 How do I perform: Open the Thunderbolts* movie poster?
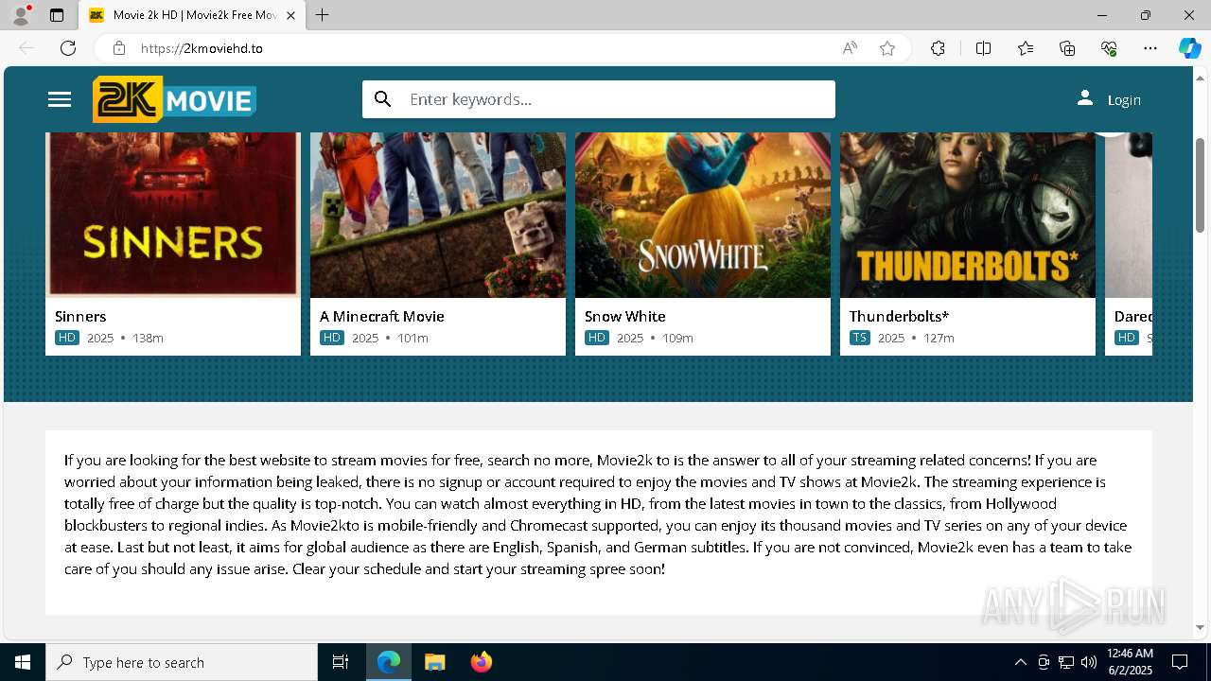coord(968,215)
